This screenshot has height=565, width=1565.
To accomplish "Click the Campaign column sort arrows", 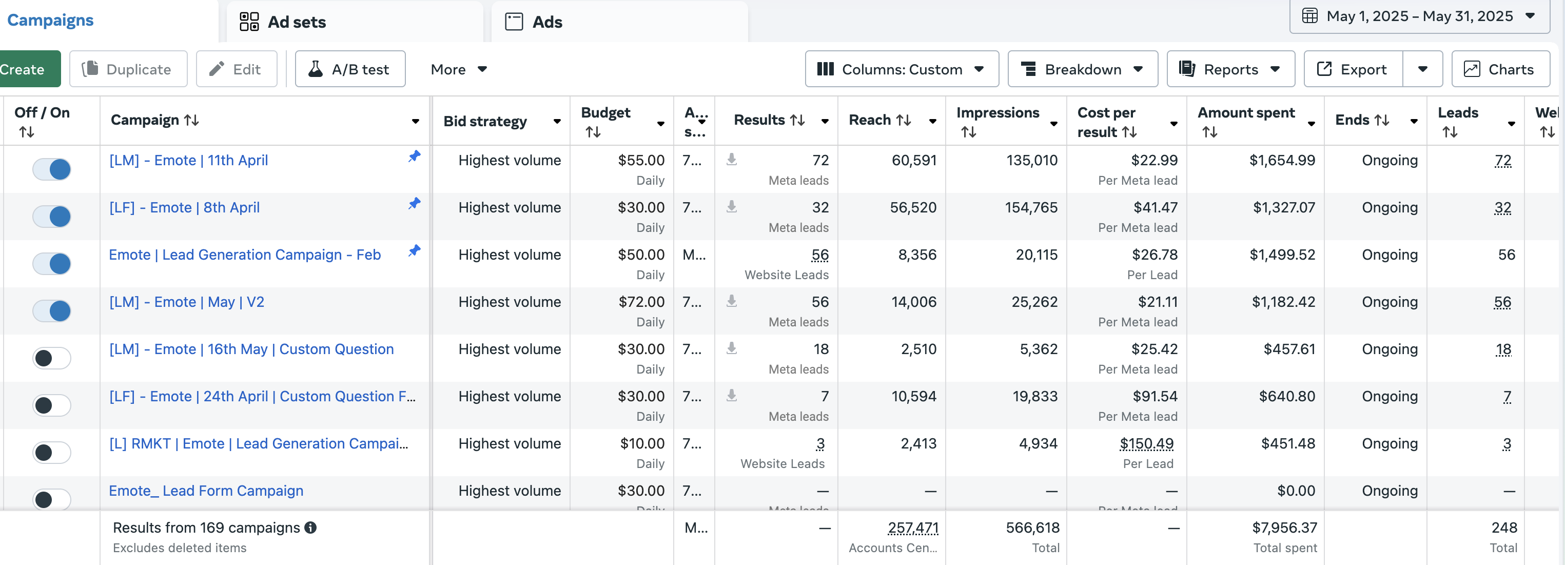I will 191,120.
